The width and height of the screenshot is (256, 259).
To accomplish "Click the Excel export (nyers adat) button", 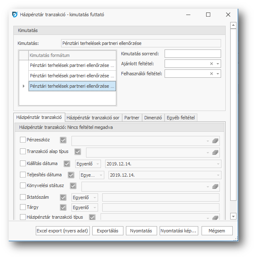I will tap(62, 231).
